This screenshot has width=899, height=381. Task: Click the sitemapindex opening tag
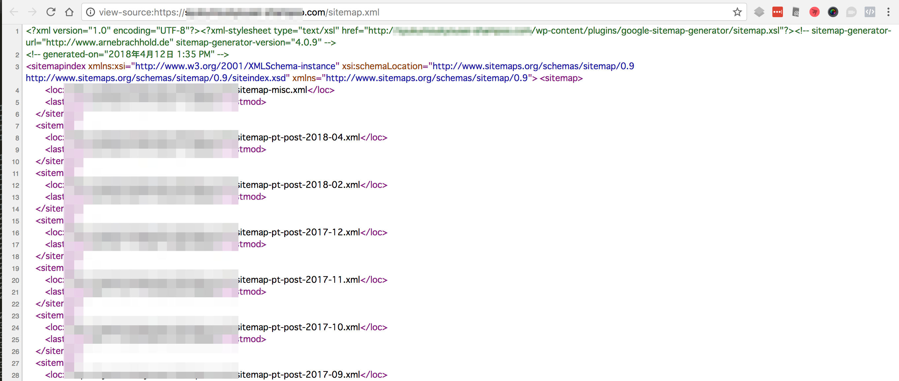56,66
